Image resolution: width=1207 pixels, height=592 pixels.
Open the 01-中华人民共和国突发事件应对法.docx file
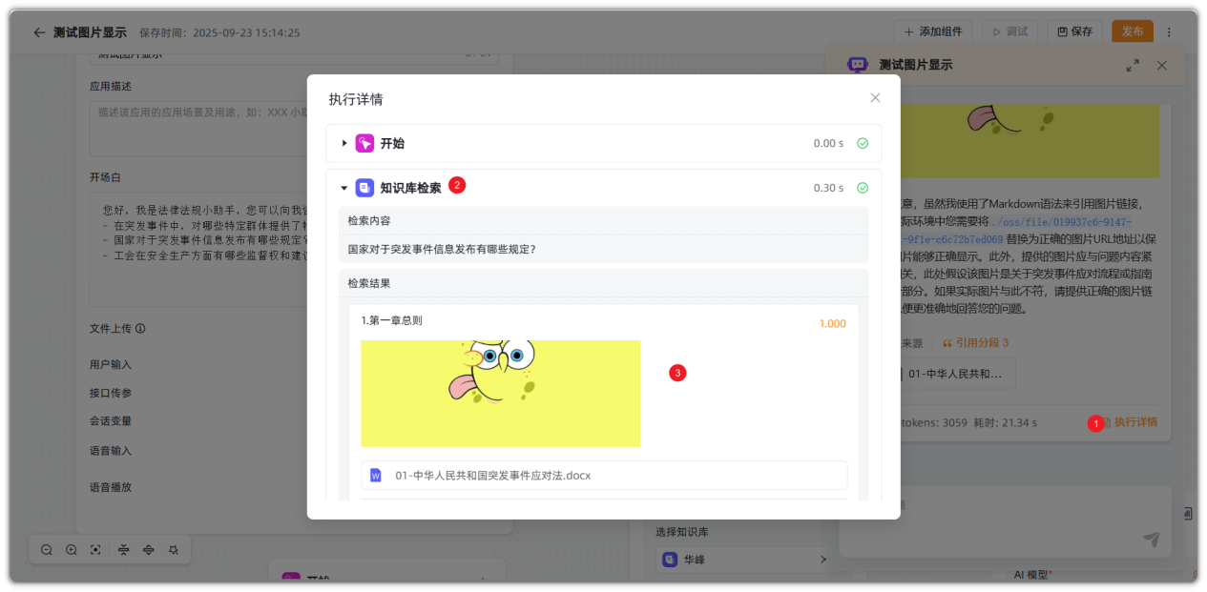492,475
